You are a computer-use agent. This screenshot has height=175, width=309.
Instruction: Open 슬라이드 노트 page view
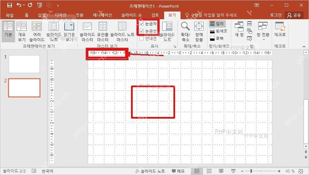click(x=54, y=31)
